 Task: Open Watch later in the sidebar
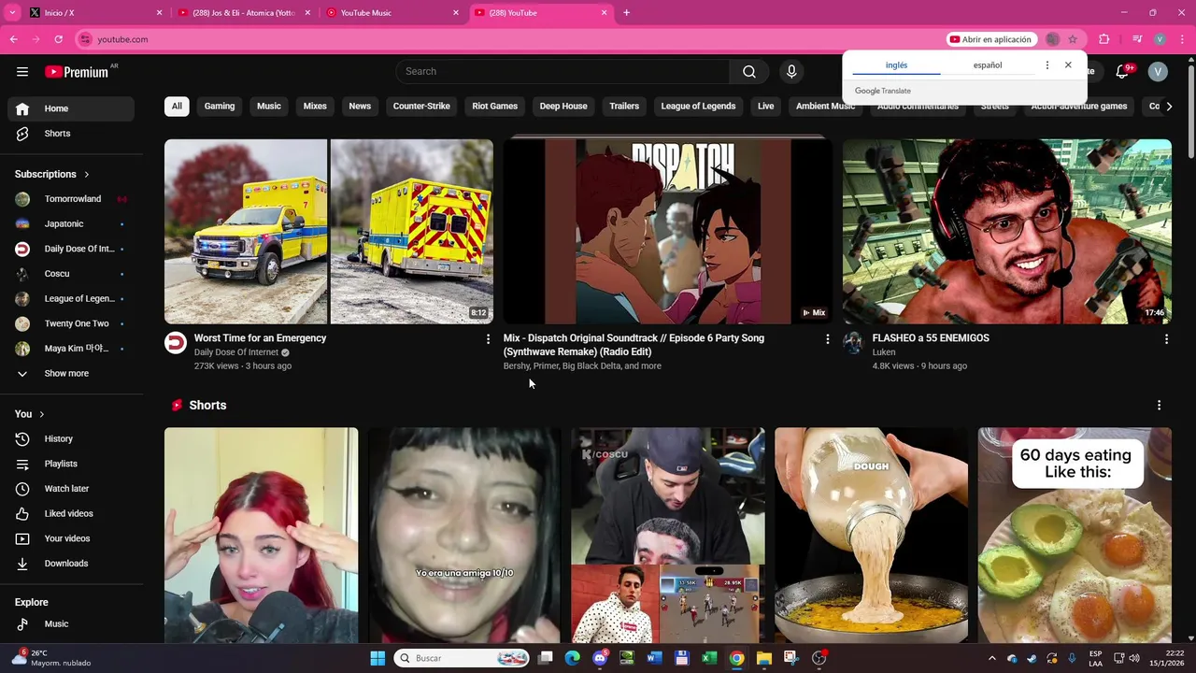tap(71, 489)
